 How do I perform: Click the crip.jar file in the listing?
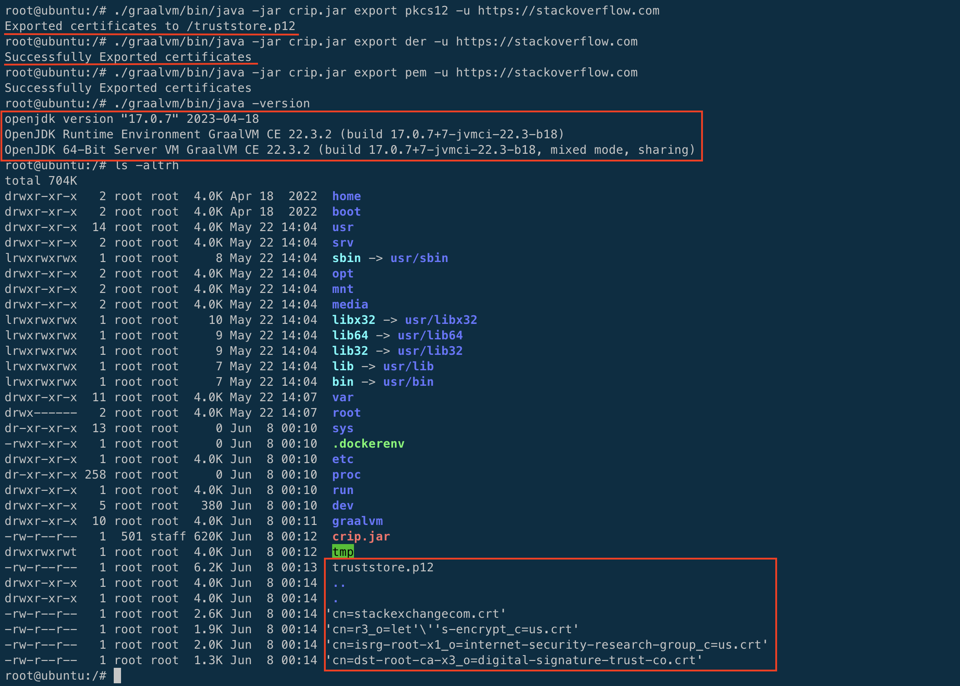(x=360, y=536)
